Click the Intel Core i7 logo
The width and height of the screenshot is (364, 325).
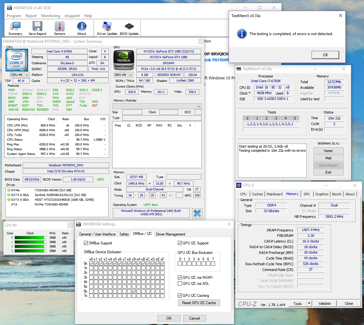pos(17,60)
